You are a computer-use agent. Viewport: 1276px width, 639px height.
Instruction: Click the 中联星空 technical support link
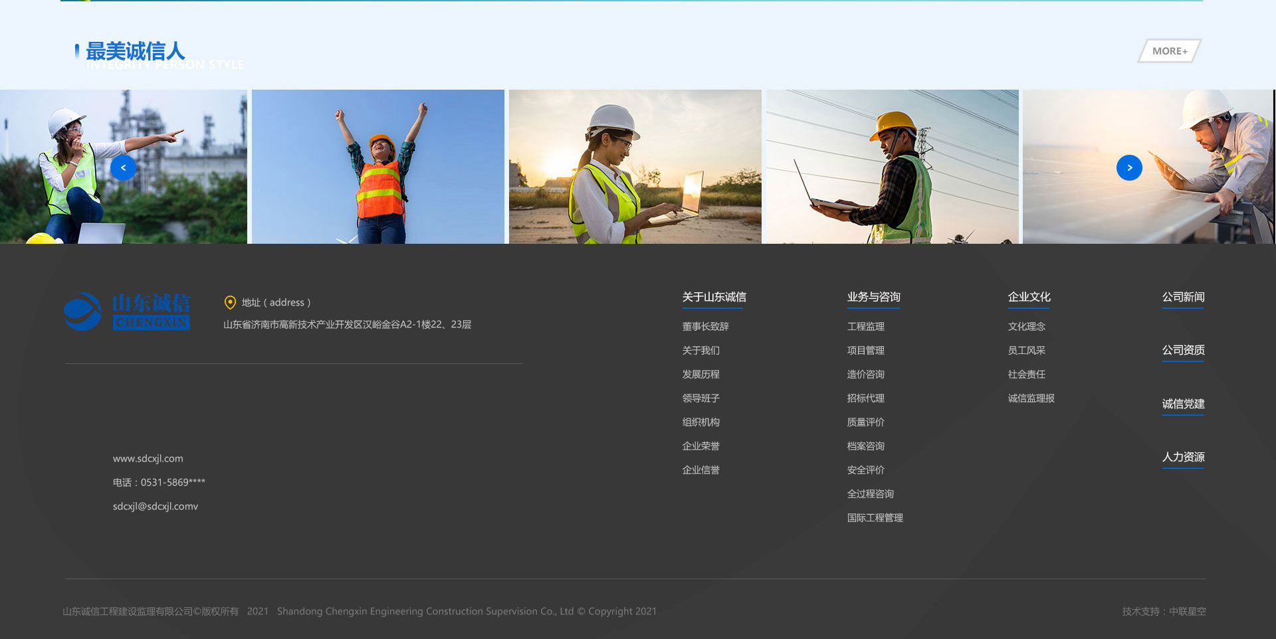click(1187, 611)
